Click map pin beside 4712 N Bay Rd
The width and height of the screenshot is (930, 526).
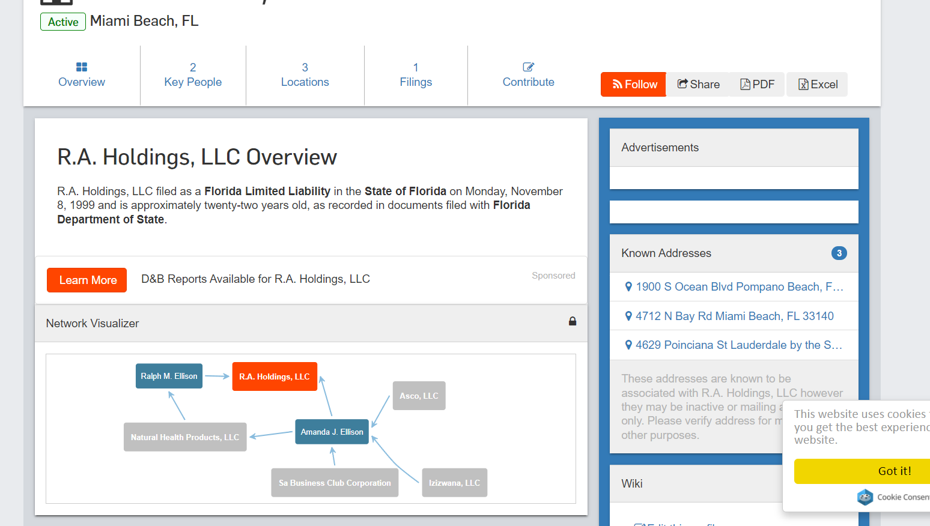628,316
